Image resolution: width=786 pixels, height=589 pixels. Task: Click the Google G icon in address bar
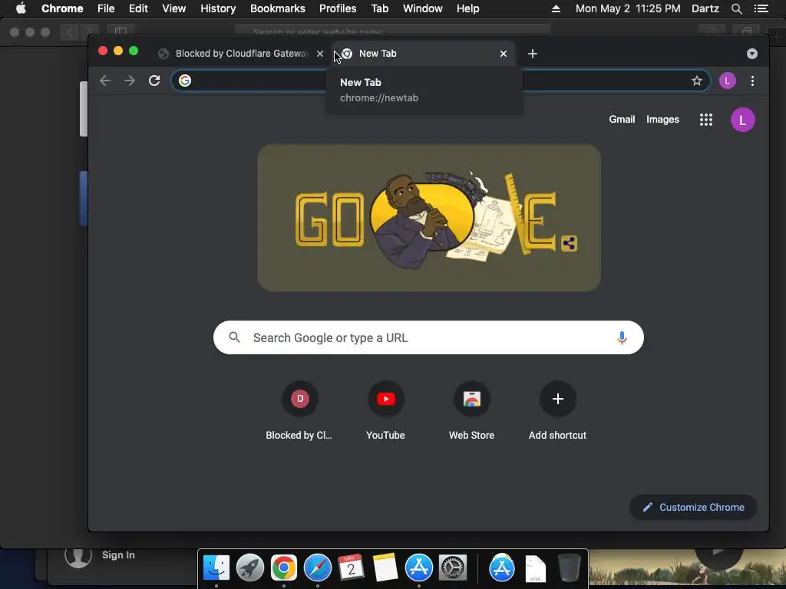click(185, 81)
